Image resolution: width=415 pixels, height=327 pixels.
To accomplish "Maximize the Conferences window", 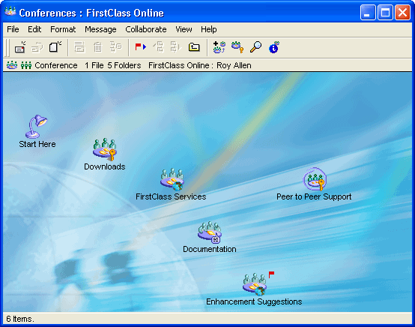I will (x=385, y=13).
